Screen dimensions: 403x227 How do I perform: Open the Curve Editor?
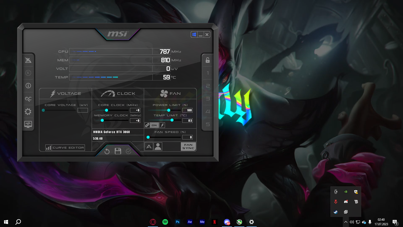click(x=65, y=148)
